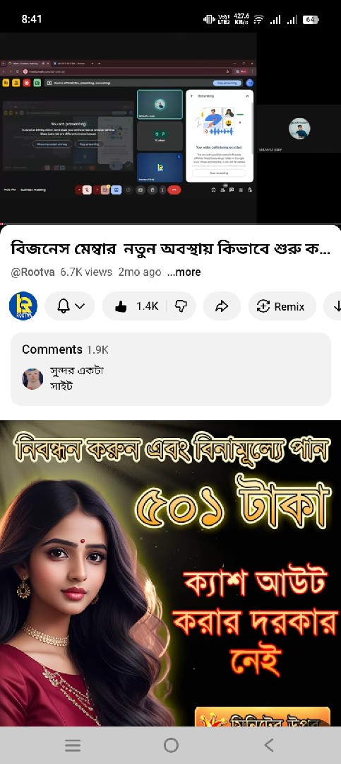Tap the commenter's profile picture
This screenshot has width=341, height=764.
tap(32, 378)
